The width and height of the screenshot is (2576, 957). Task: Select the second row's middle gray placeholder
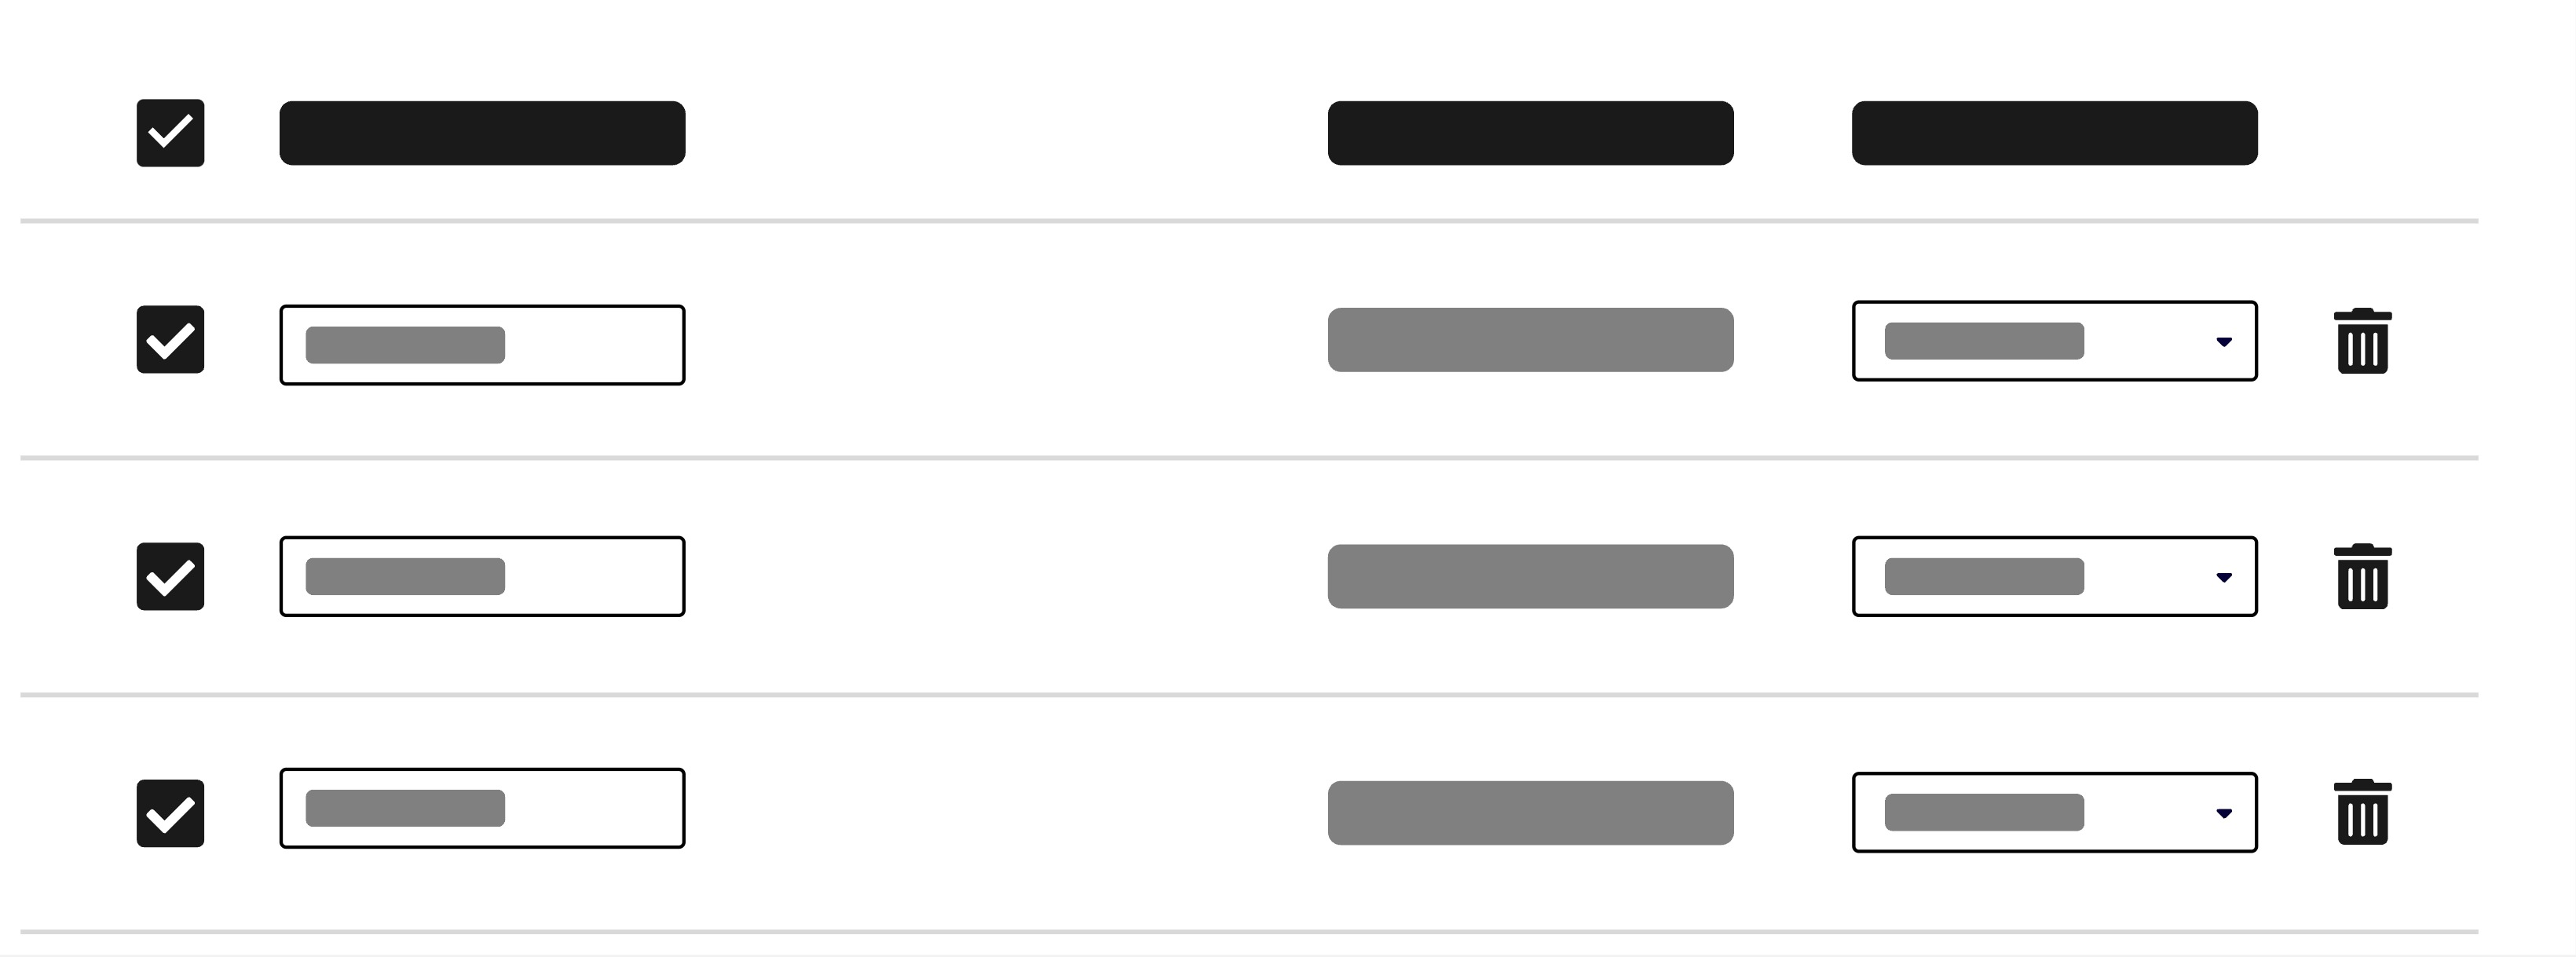[1530, 577]
